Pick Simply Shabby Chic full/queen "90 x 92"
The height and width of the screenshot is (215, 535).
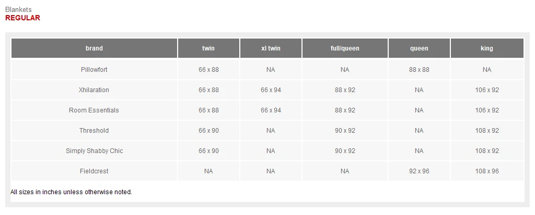[345, 150]
